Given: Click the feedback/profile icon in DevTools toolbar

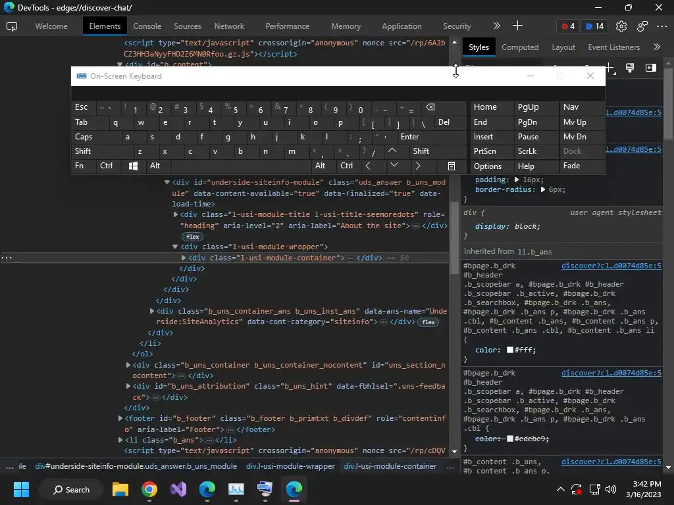Looking at the screenshot, I should [x=642, y=26].
